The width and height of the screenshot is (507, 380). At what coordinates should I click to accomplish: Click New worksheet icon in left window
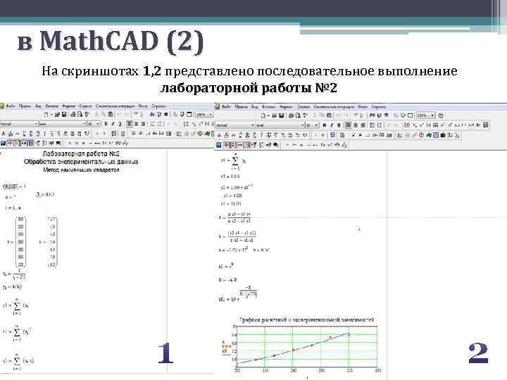[46, 115]
